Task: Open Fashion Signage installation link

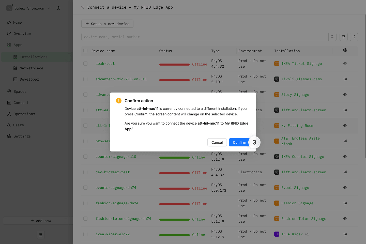Action: [x=297, y=203]
